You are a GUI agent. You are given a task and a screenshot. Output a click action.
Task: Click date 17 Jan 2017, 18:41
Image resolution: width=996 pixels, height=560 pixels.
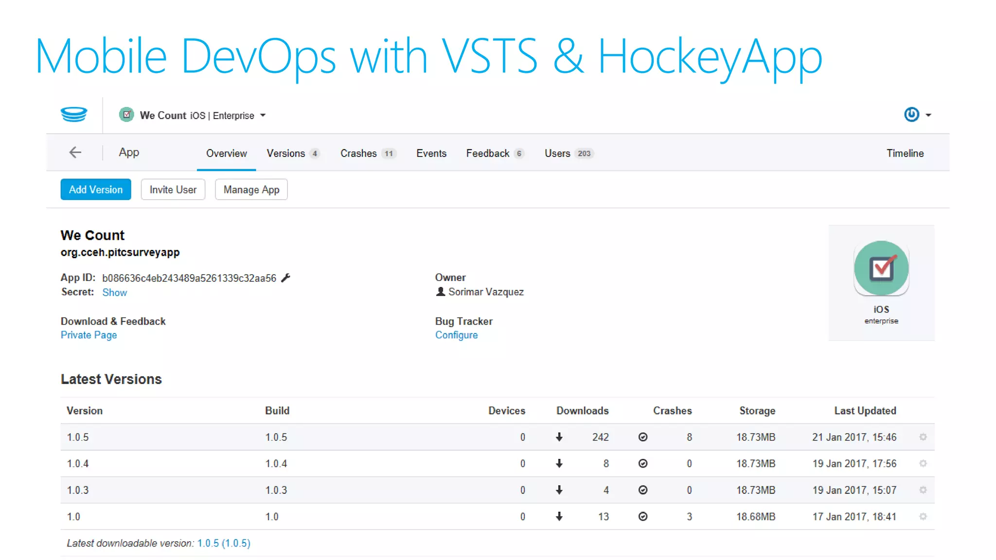[x=854, y=516]
